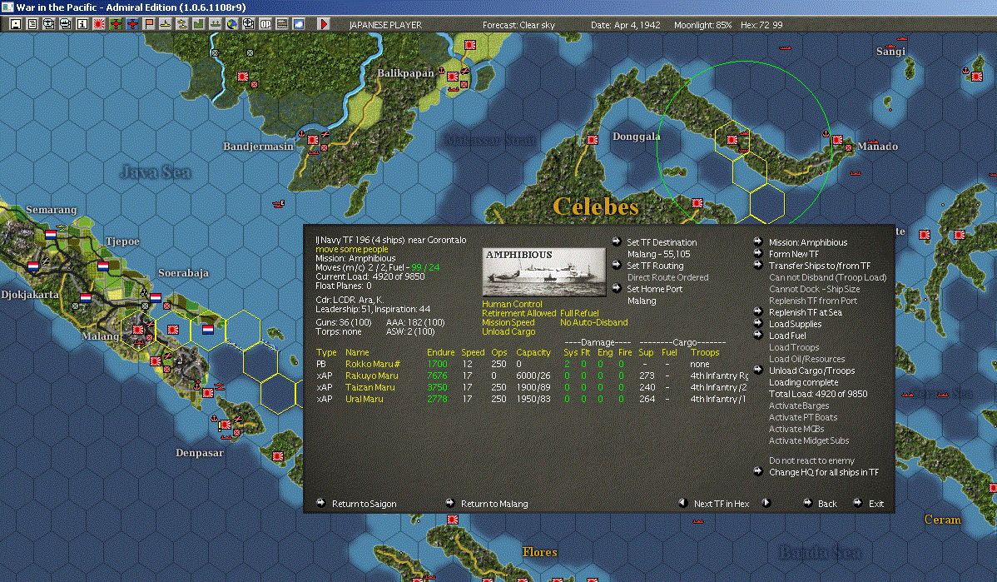Image resolution: width=997 pixels, height=582 pixels.
Task: Click the red plane on blue background icon
Action: pos(132,24)
